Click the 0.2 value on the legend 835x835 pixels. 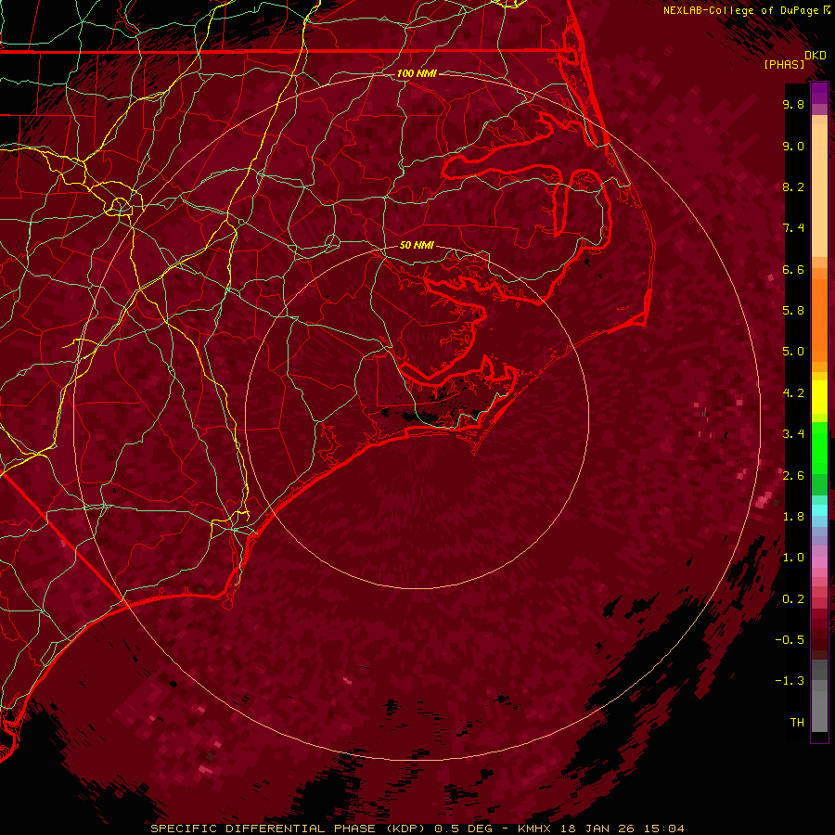click(793, 599)
